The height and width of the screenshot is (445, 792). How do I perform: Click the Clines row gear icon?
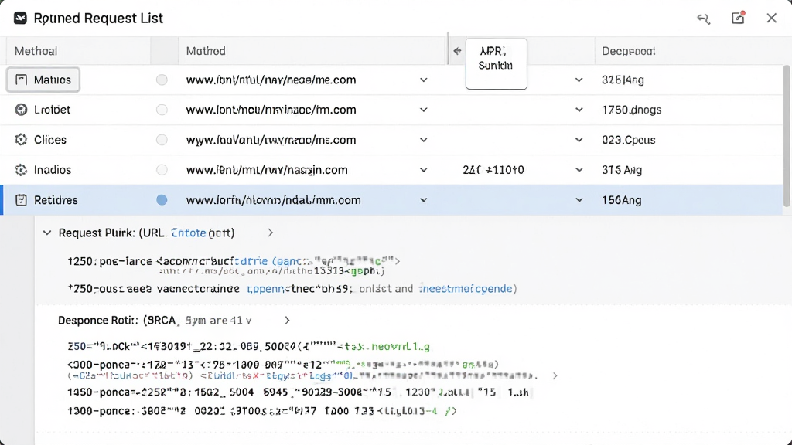(x=21, y=140)
